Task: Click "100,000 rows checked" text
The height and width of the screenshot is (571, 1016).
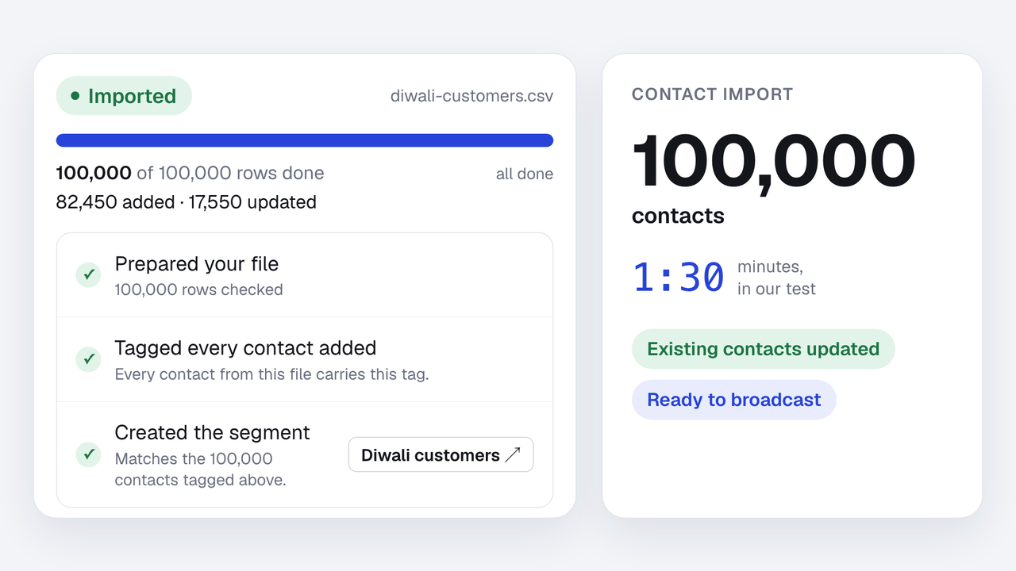Action: (x=199, y=289)
